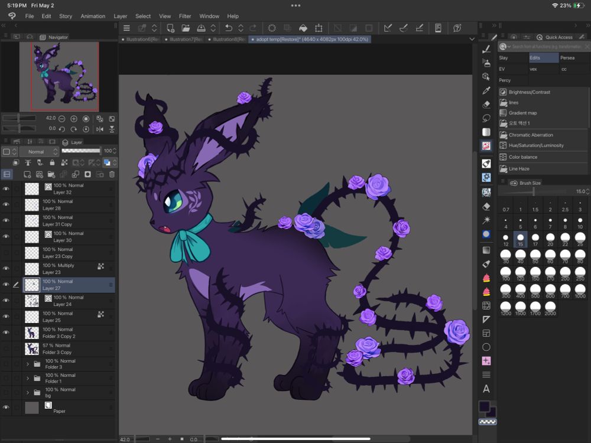Open the Filter menu

(184, 16)
